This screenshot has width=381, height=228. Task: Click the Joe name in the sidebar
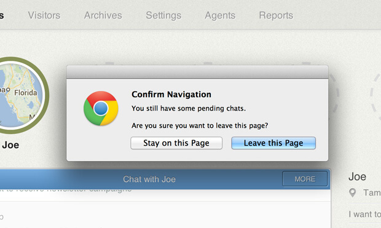357,177
